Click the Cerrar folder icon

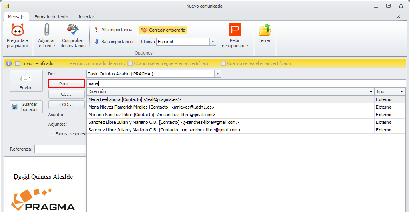(264, 30)
